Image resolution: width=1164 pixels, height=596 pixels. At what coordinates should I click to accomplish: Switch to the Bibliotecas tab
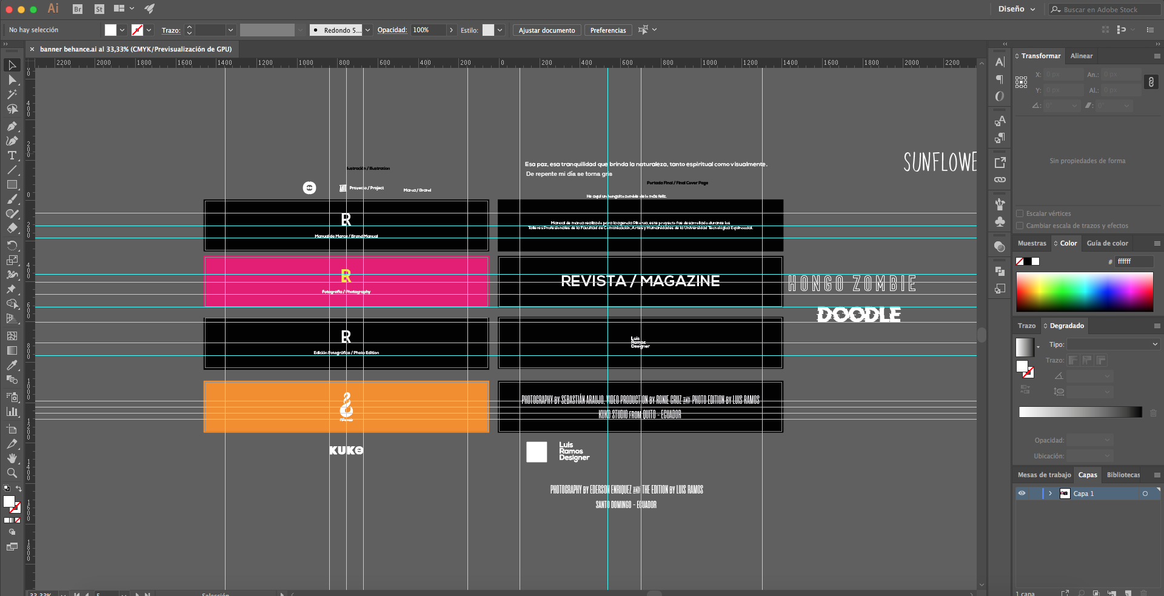point(1123,475)
